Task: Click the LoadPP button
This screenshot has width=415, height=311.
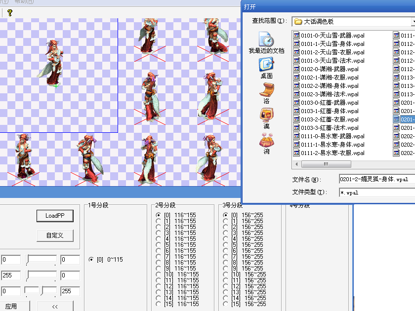Action: click(55, 216)
